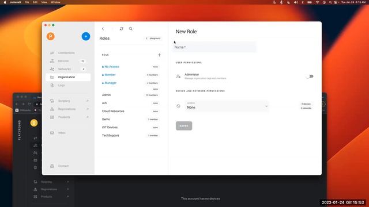Click the yellow avatar in background window

[34, 122]
